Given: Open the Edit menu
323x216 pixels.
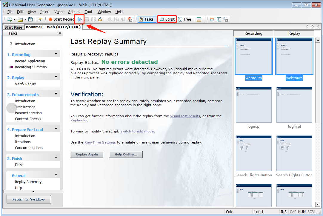Looking at the screenshot, I should tap(20, 12).
